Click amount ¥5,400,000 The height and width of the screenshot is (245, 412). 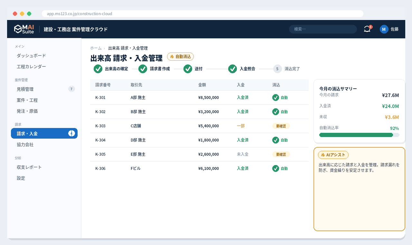209,126
